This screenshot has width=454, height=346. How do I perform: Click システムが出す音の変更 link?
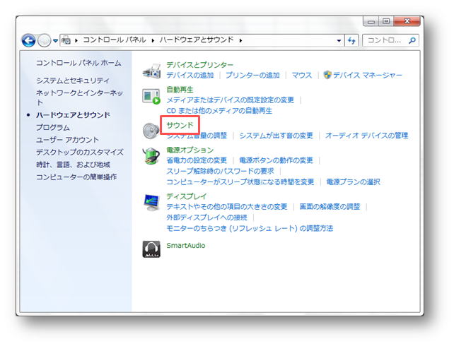(x=276, y=136)
